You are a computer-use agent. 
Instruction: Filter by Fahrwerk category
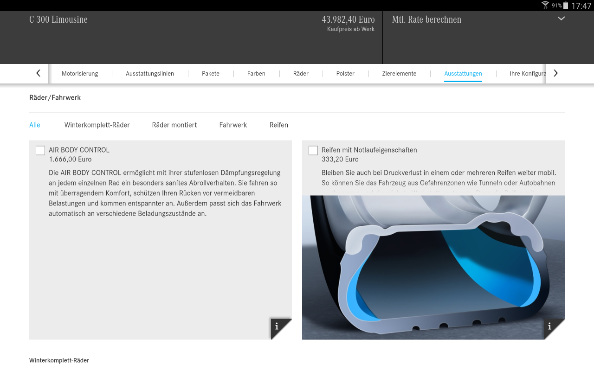click(233, 125)
